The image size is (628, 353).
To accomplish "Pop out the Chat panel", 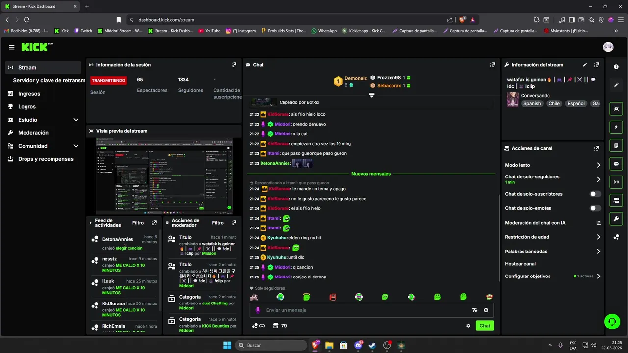I will pos(493,65).
